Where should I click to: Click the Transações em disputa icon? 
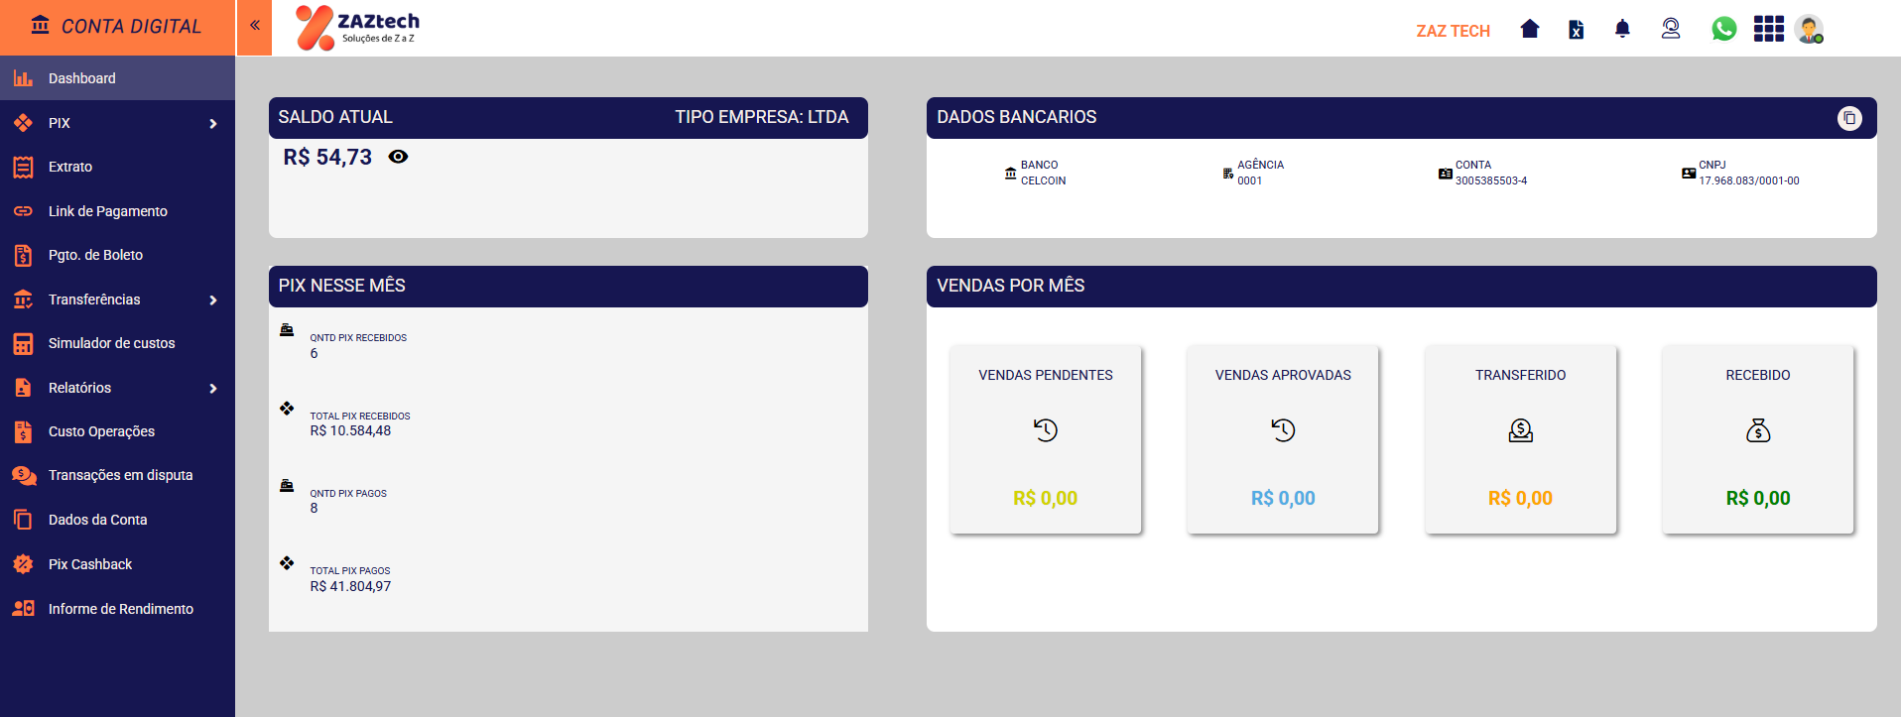tap(24, 475)
